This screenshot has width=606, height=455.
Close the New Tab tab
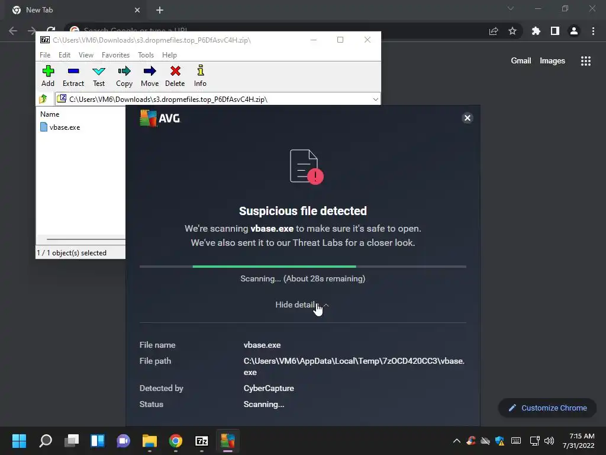pos(137,10)
